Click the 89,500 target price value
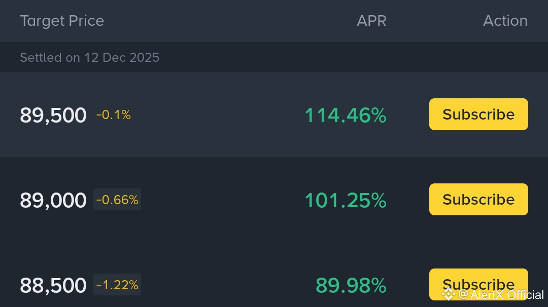548x307 pixels. pos(53,116)
